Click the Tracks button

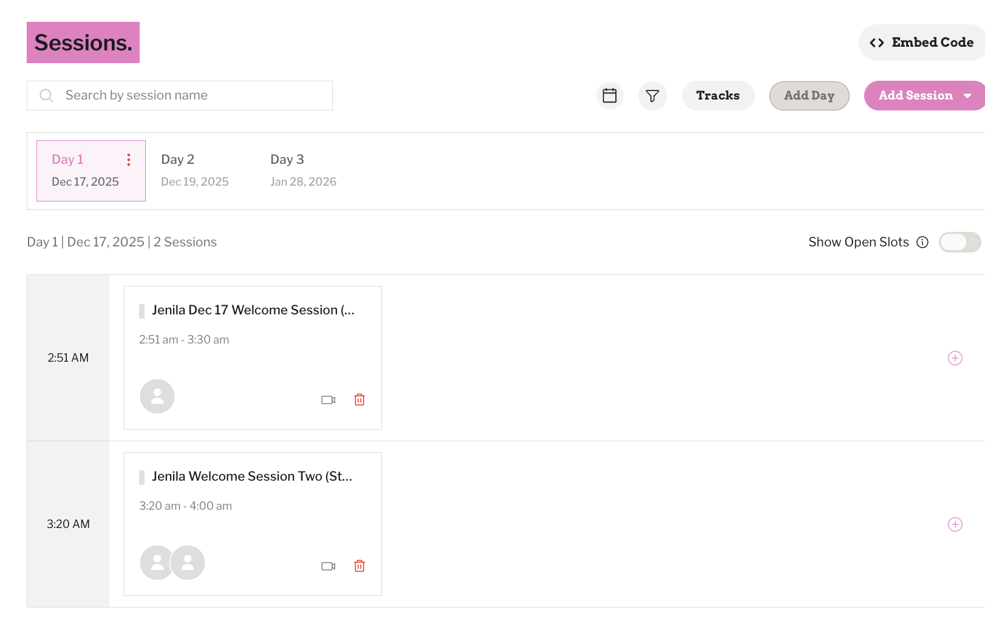718,95
